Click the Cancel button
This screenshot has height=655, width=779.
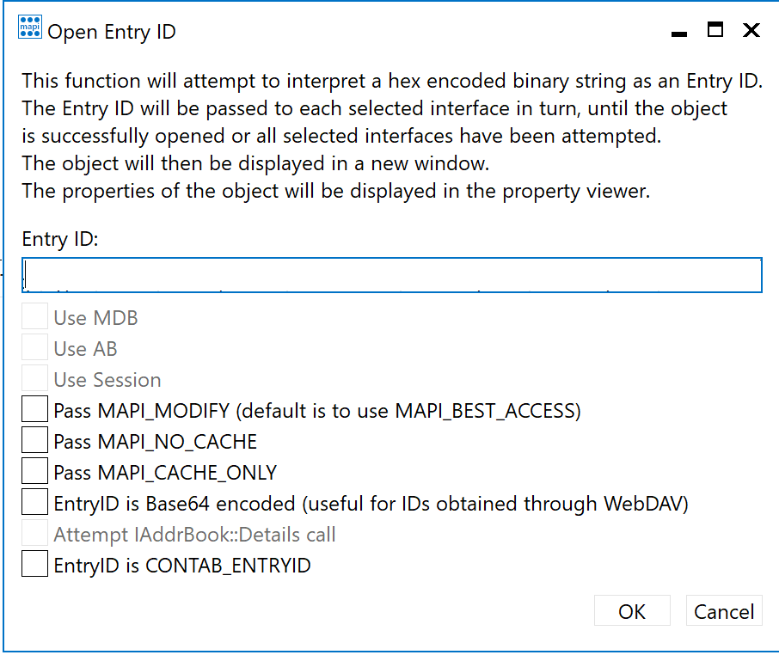point(724,611)
